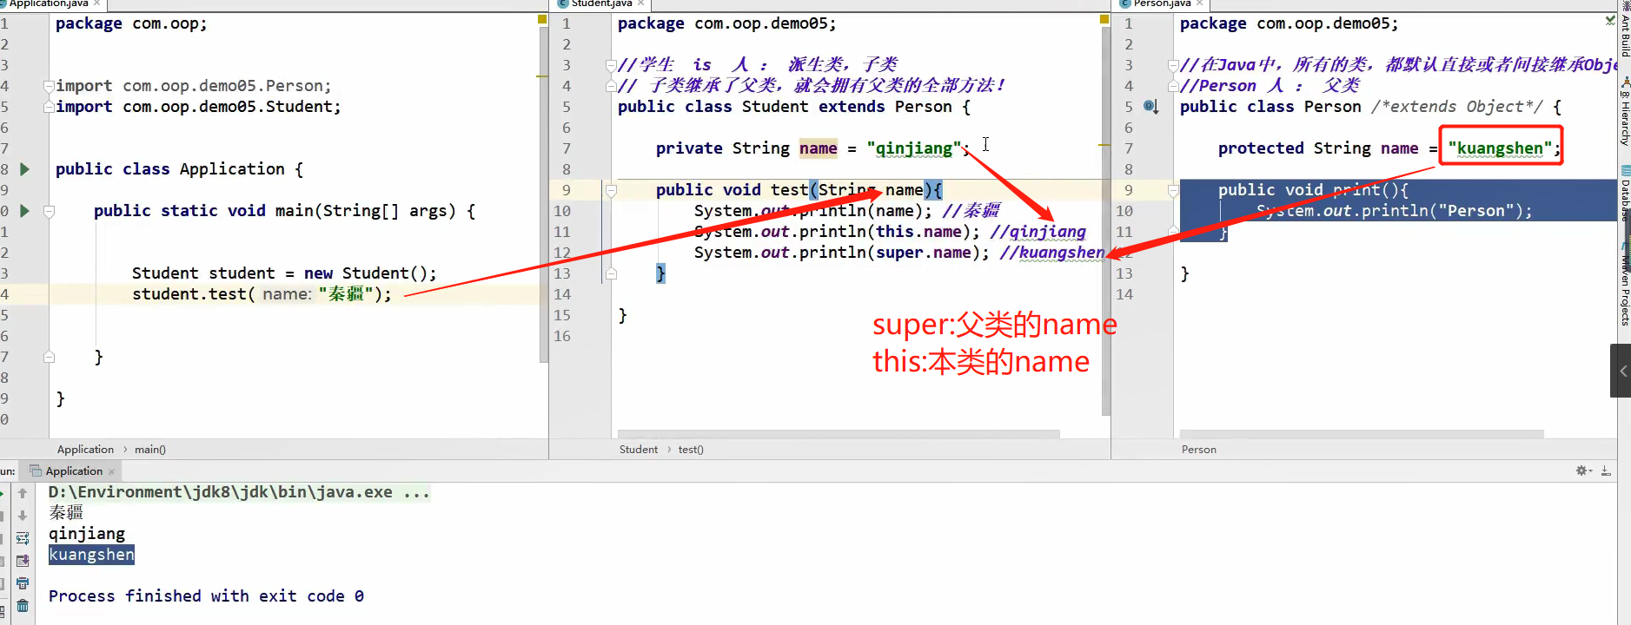Close the Student.java tab
1631x625 pixels.
tap(640, 3)
